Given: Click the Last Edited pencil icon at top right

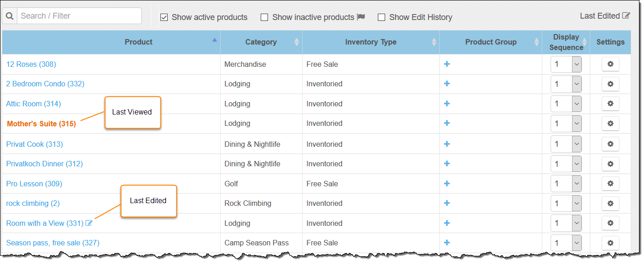Looking at the screenshot, I should click(x=626, y=16).
